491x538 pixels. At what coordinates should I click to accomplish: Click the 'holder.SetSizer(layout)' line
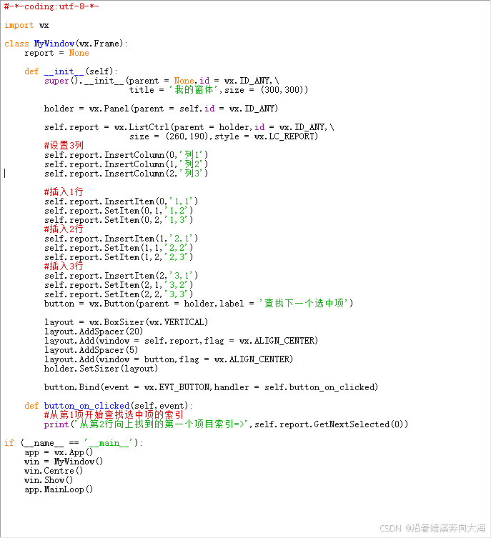[x=101, y=368]
